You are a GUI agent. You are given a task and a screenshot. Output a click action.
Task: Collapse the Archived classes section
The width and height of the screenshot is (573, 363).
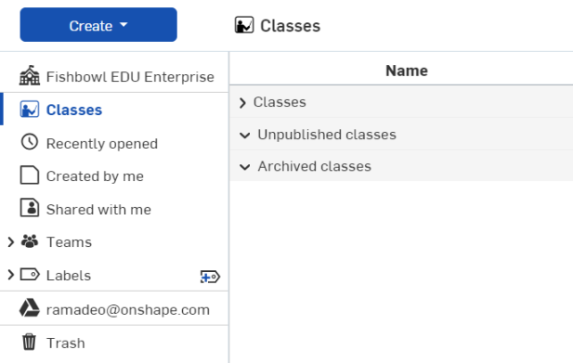pos(245,167)
